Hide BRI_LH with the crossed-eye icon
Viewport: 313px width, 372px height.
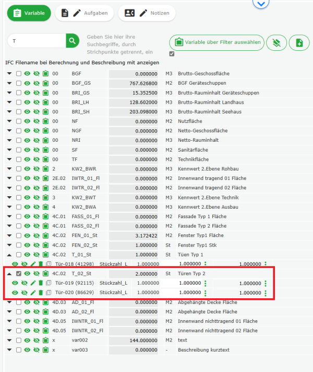36,103
